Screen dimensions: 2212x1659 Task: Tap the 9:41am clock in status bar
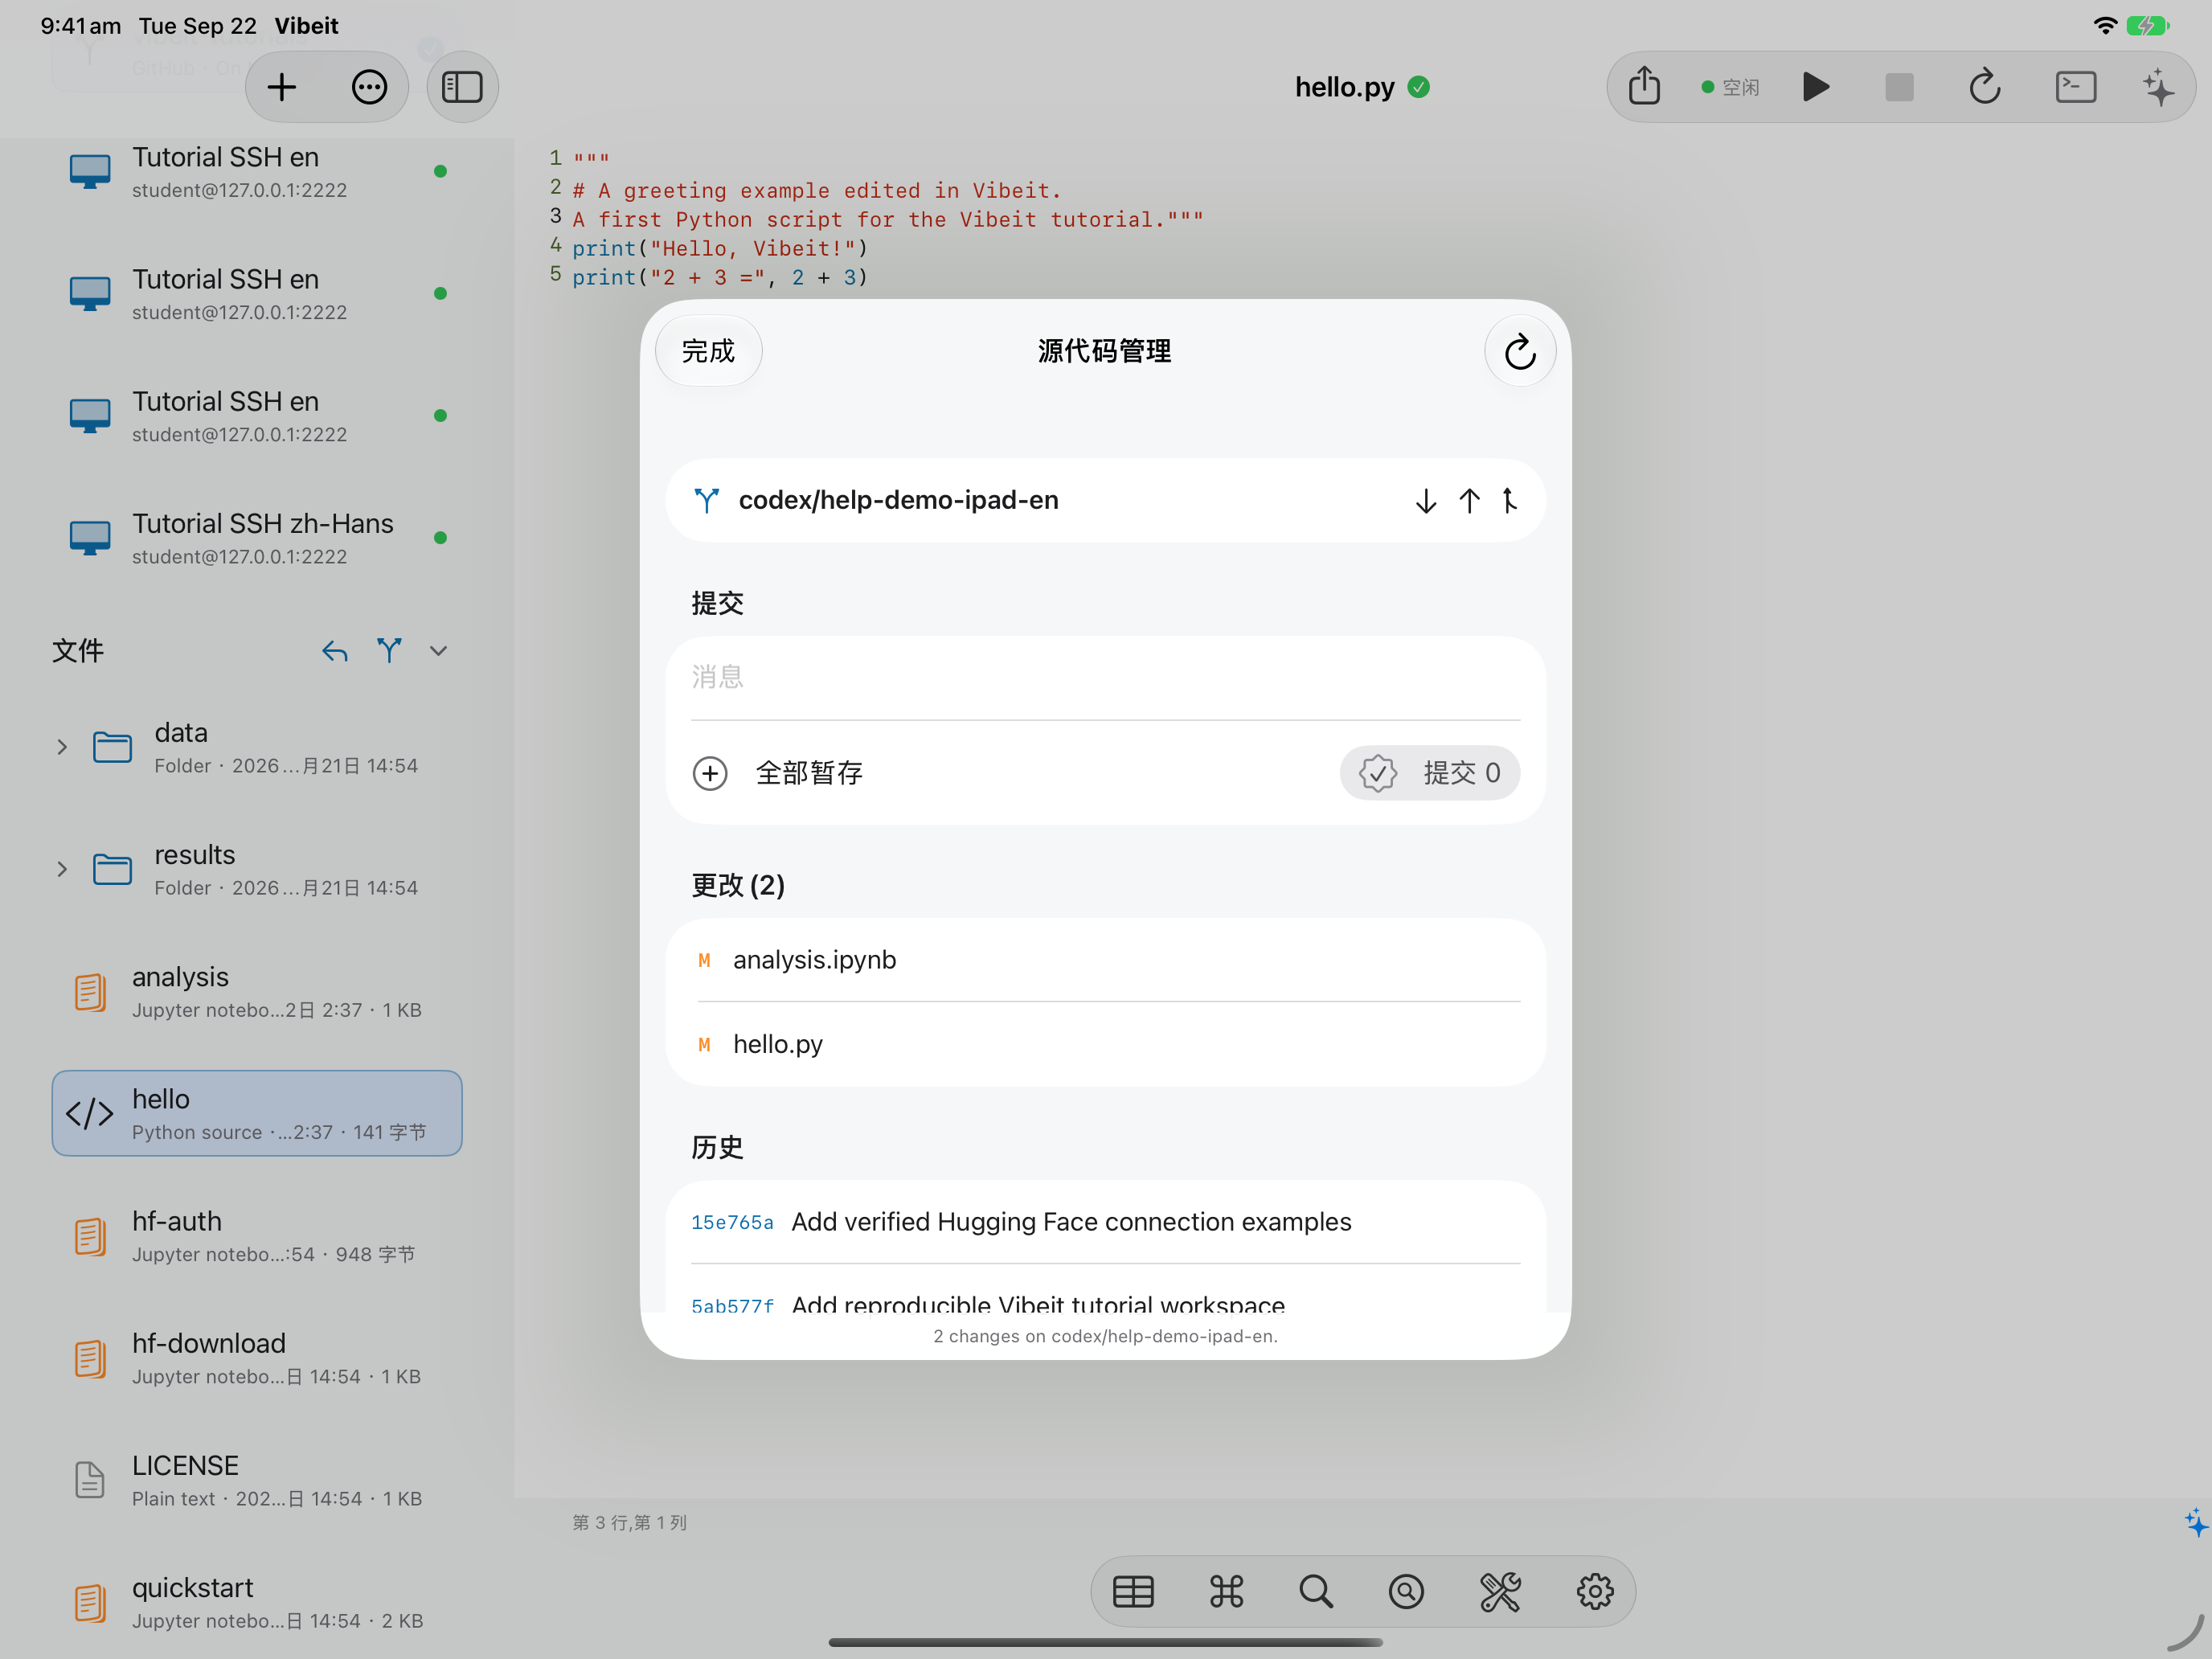(80, 25)
